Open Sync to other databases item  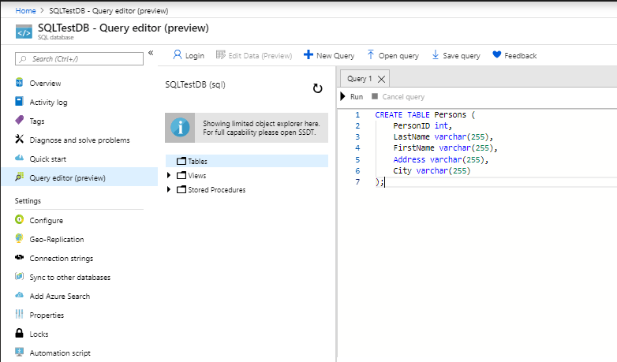[x=70, y=277]
